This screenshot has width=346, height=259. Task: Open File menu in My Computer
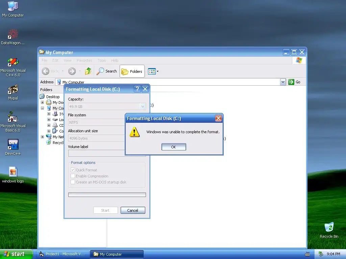coord(44,60)
